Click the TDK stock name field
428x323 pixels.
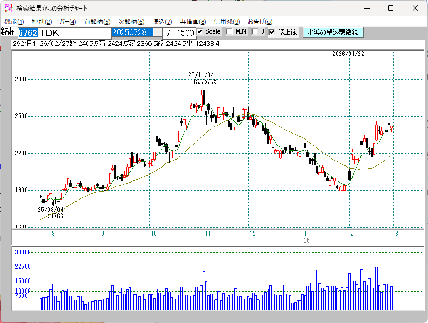[x=75, y=33]
